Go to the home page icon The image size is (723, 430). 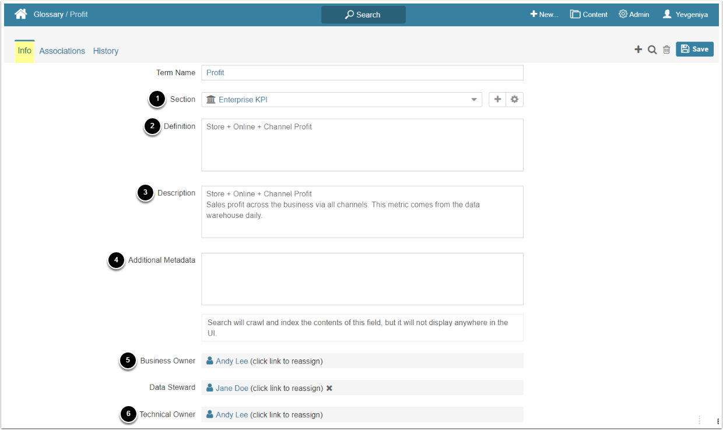tap(21, 14)
